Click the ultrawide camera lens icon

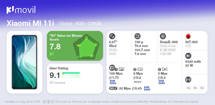(140, 69)
